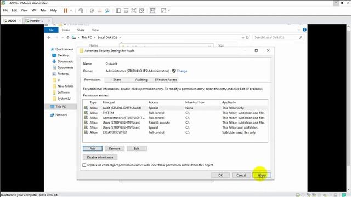The image size is (351, 197).
Task: Select CREATOR OWNER permission entry
Action: (175, 132)
